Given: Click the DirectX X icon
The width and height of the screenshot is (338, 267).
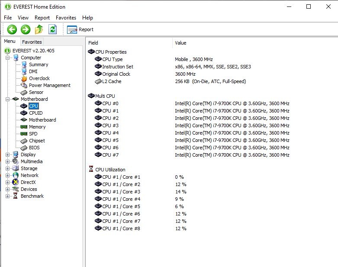Looking at the screenshot, I should coord(16,182).
